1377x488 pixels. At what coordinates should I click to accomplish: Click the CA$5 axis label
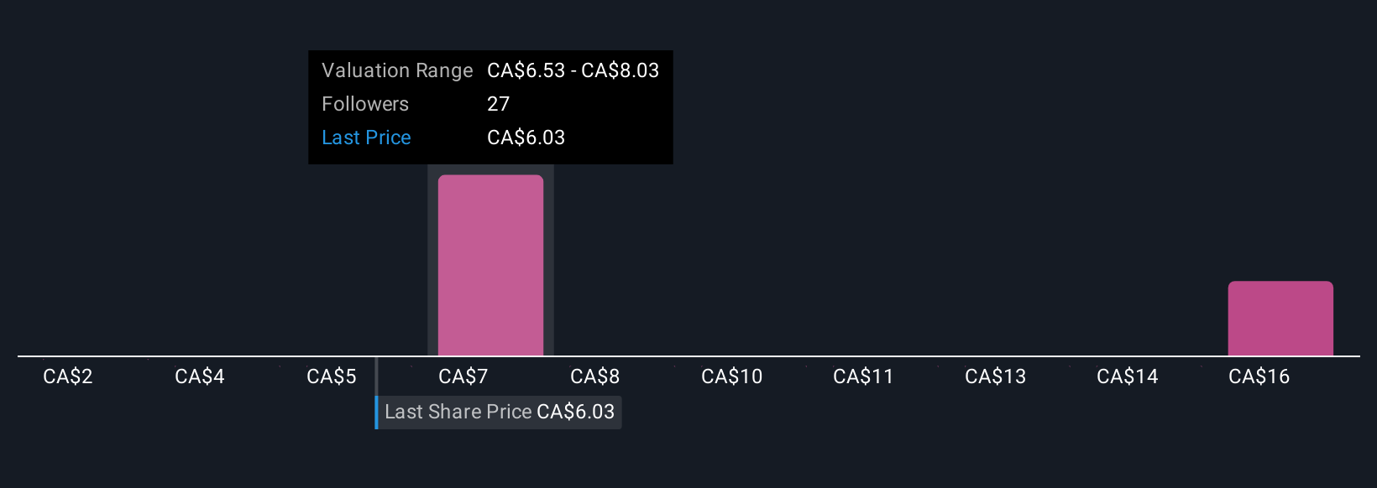[x=332, y=376]
